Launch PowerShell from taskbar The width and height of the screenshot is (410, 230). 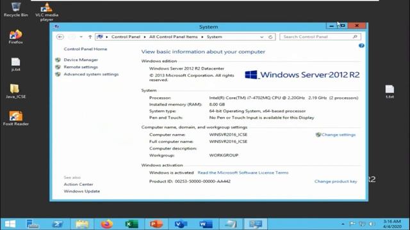click(x=57, y=224)
